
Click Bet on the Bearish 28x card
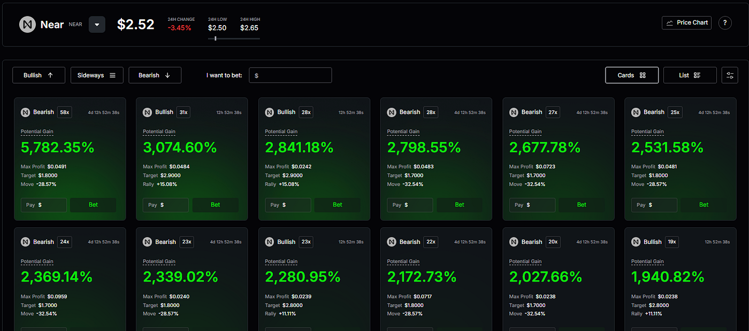tap(460, 205)
